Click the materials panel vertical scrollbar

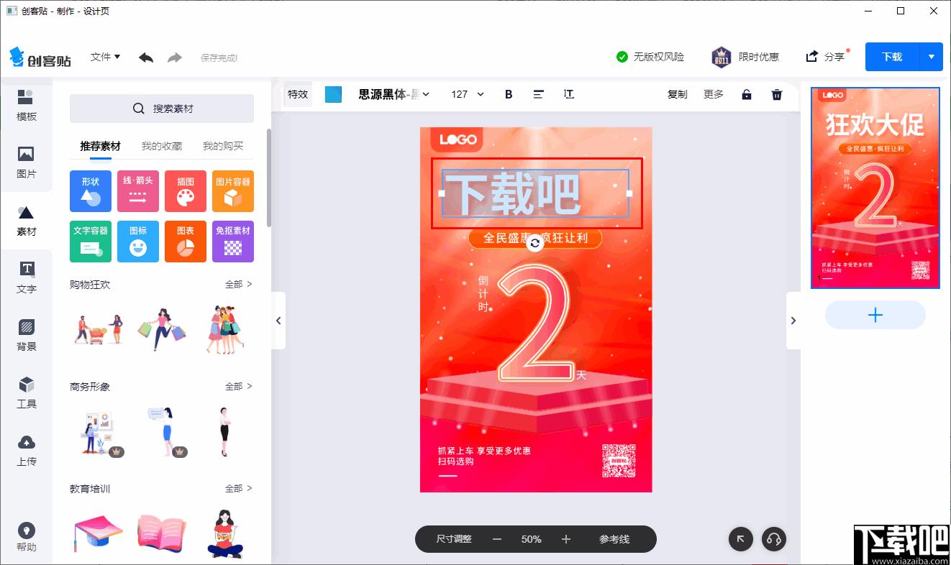(x=269, y=178)
